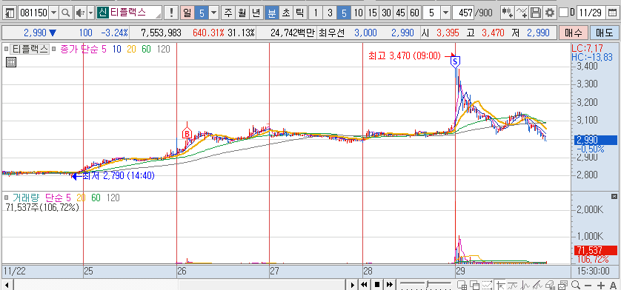Image resolution: width=621 pixels, height=290 pixels.
Task: Click the blue S sell marker on chart
Action: pos(455,61)
